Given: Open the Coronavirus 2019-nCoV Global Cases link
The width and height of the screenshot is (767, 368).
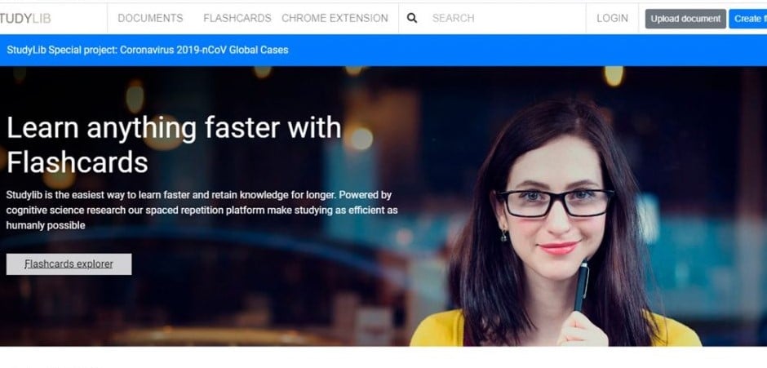Looking at the screenshot, I should pos(147,50).
